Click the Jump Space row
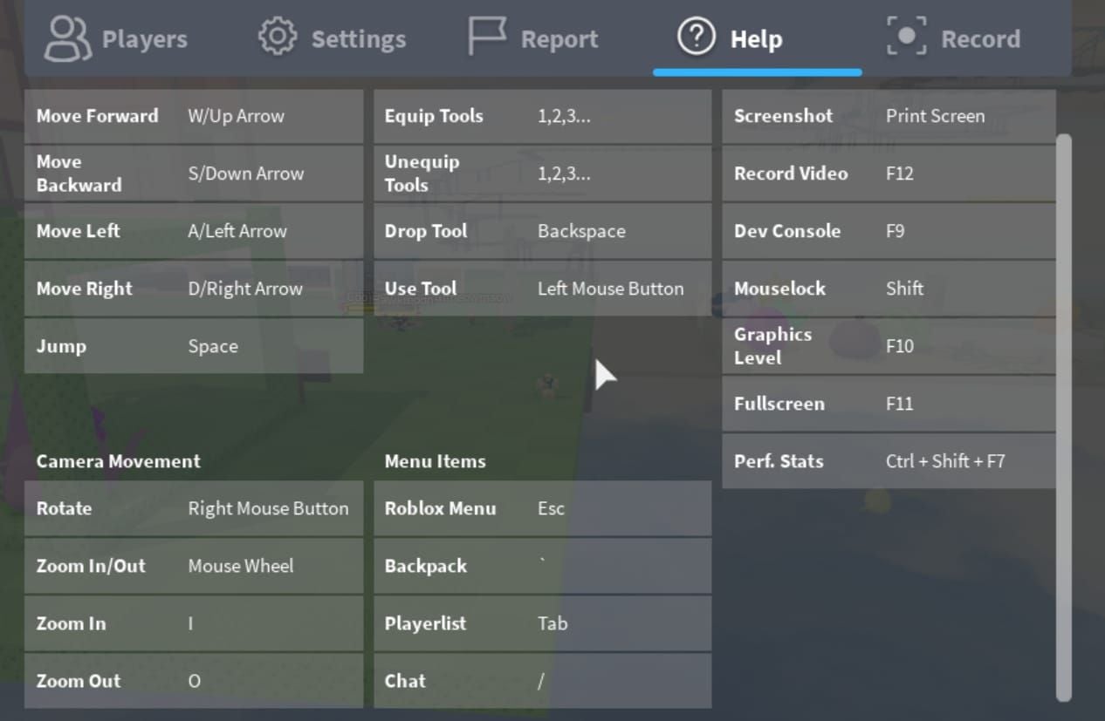Screen dimensions: 1105x721 click(193, 346)
